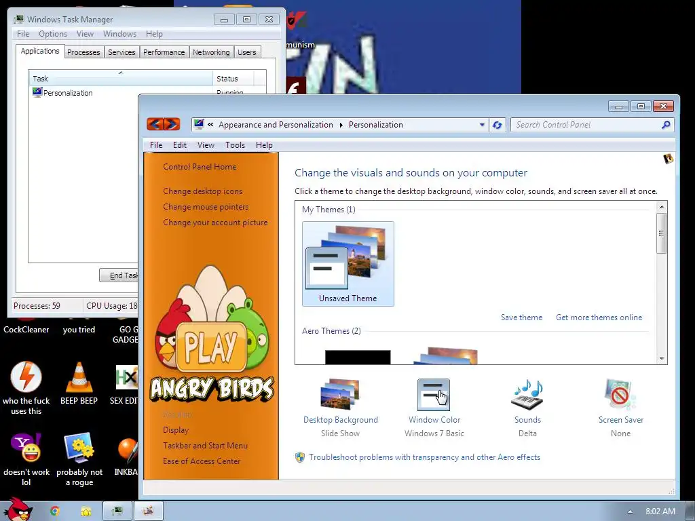The width and height of the screenshot is (695, 521).
Task: Click Personalization breadcrumb in address bar
Action: click(376, 125)
